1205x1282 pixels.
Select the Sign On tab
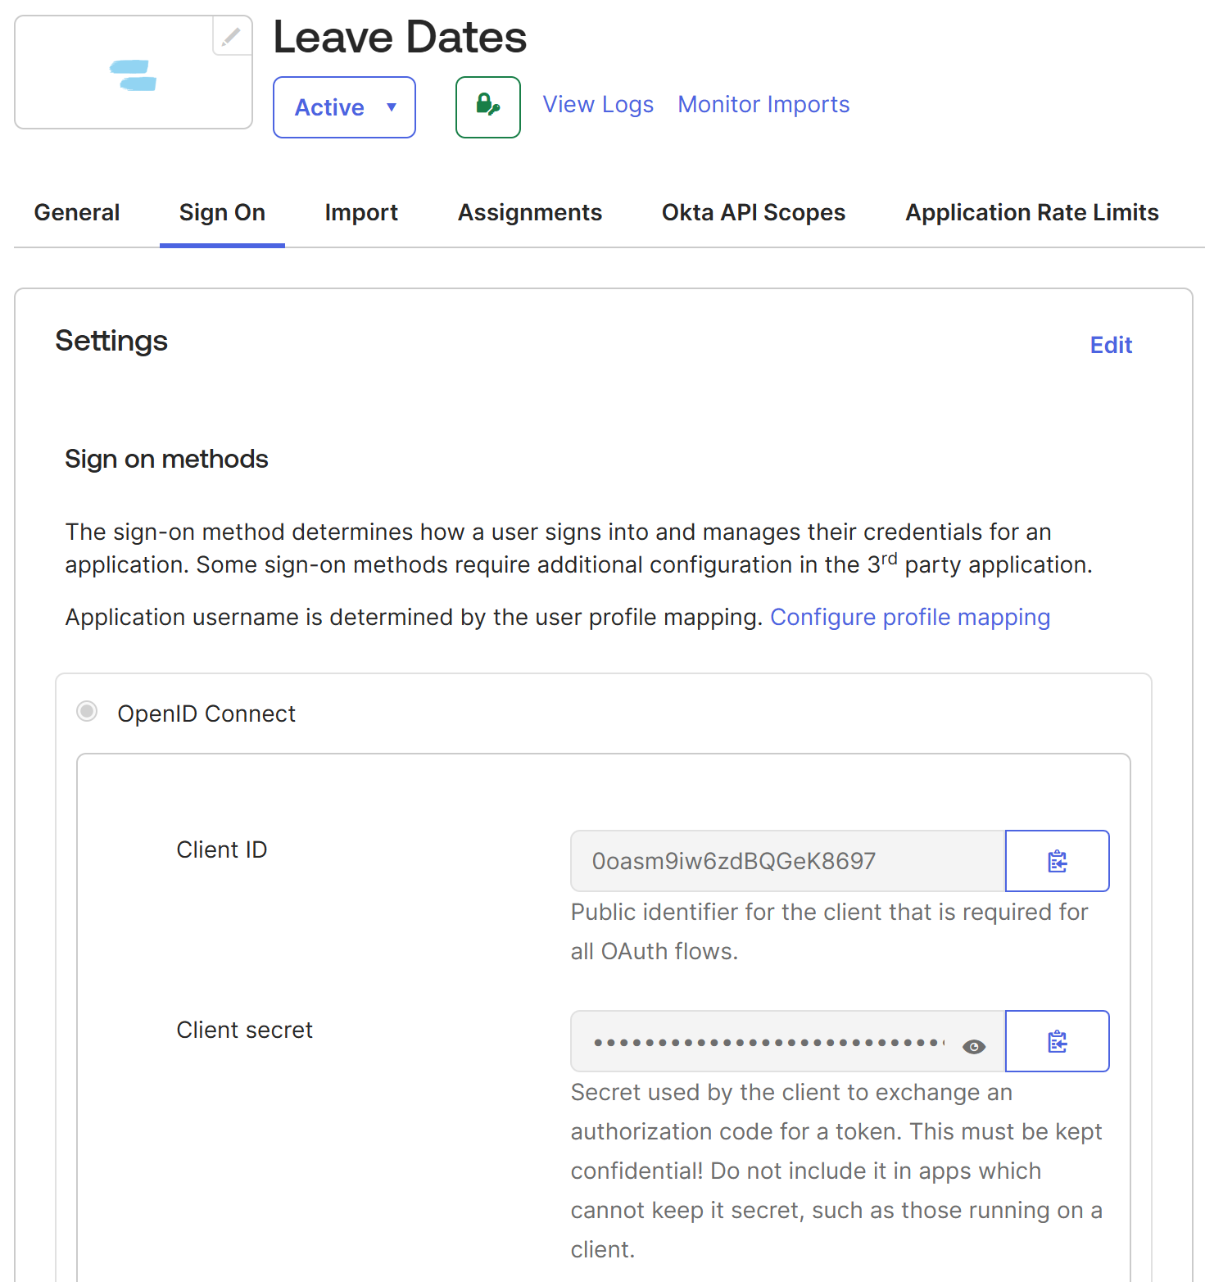222,213
